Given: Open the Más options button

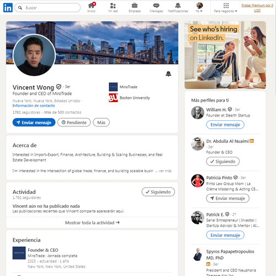Looking at the screenshot, I should (101, 123).
